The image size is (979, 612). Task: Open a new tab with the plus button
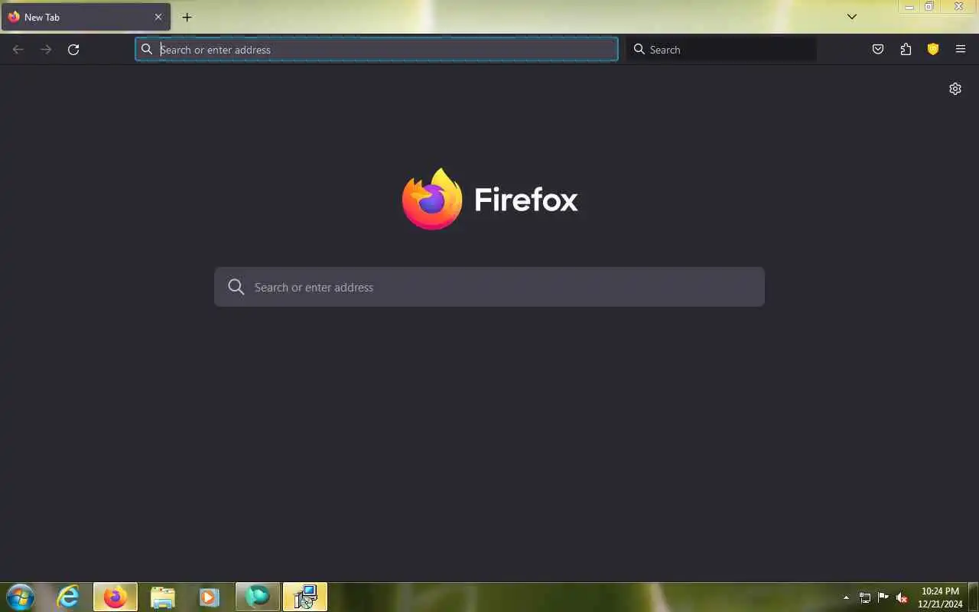[187, 17]
